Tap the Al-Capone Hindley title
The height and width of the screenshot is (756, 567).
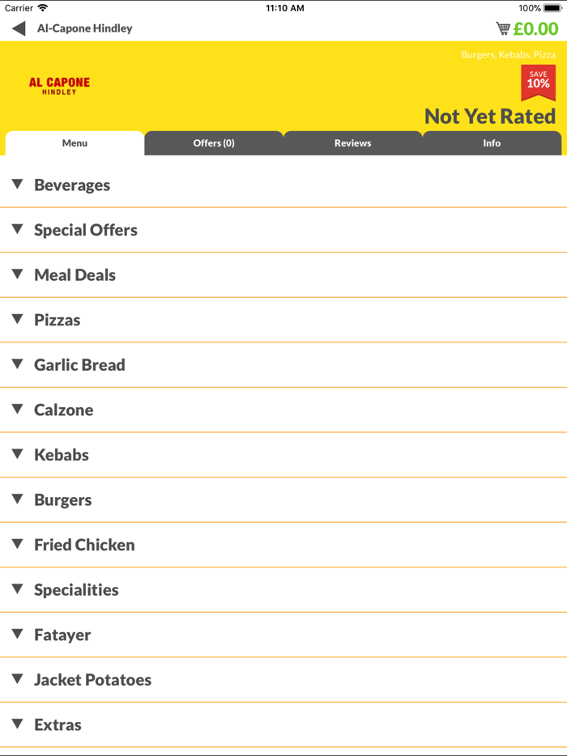coord(84,28)
